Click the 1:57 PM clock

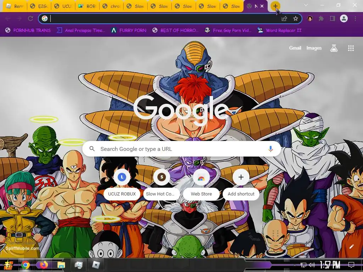click(x=330, y=265)
